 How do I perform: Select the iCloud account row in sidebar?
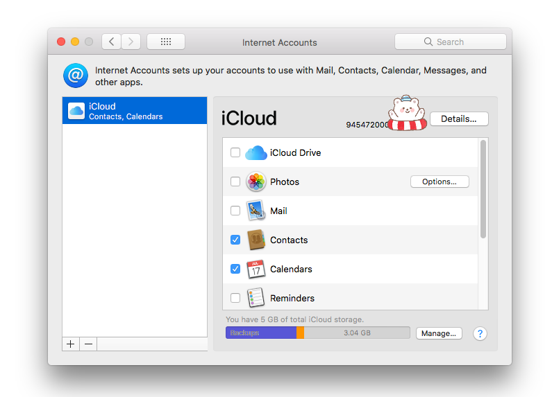135,111
